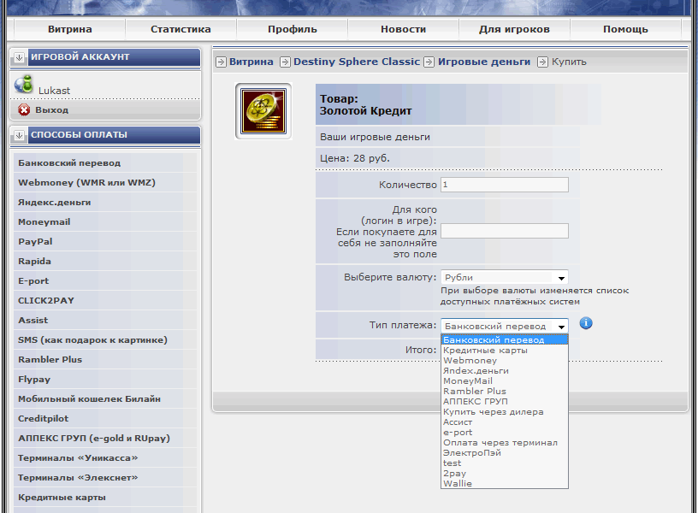The height and width of the screenshot is (513, 698).
Task: Click the Выход logout link
Action: [52, 110]
